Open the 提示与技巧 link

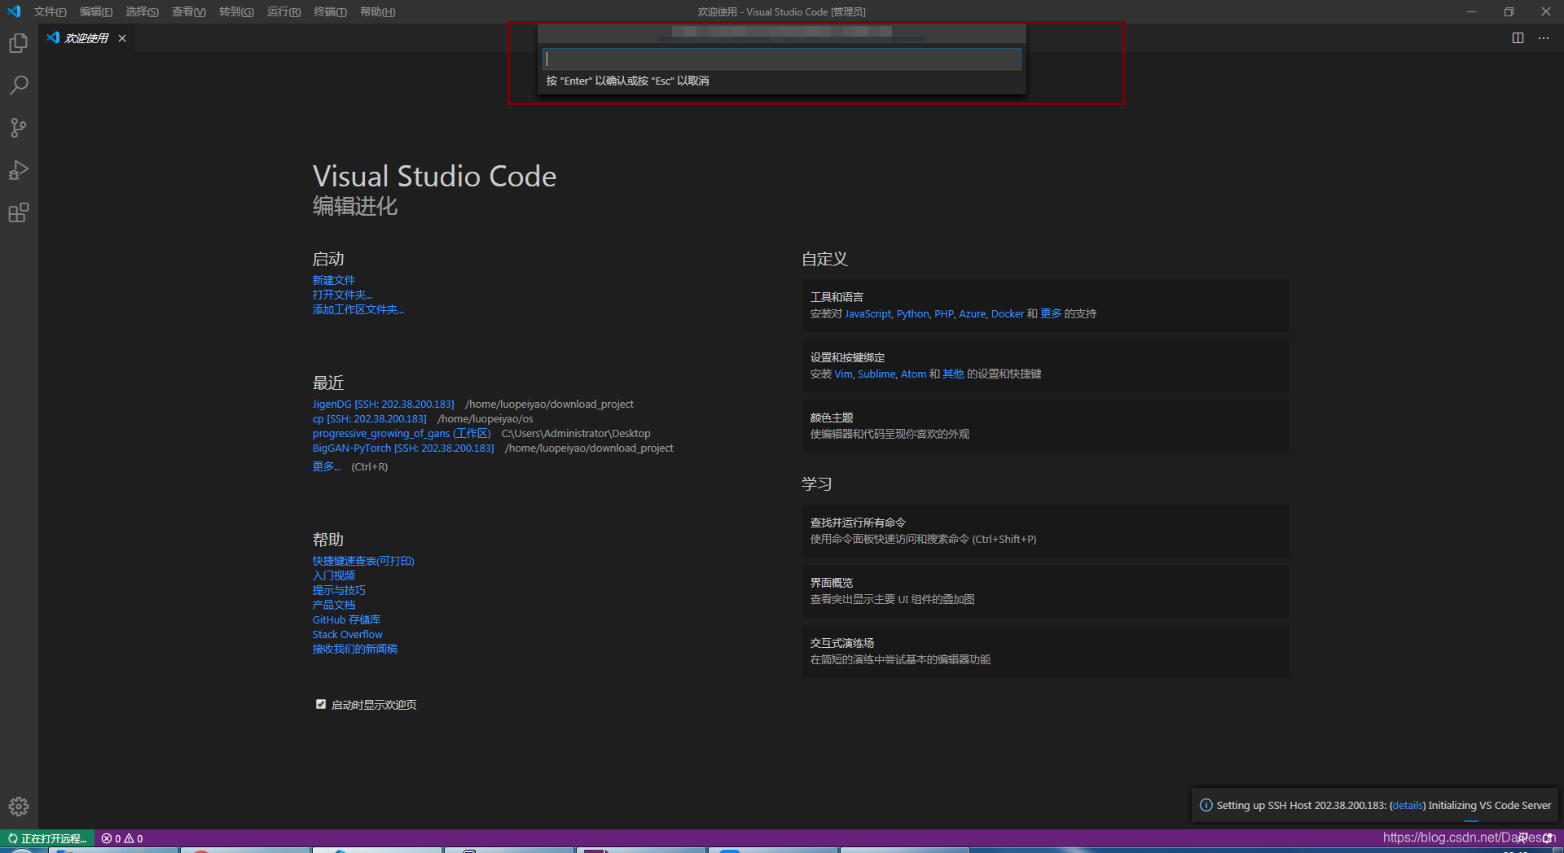[x=339, y=590]
